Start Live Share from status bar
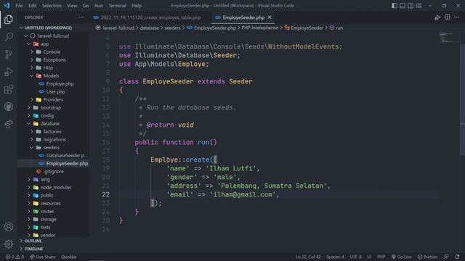Screen dimensions: 465x261 click(42, 257)
